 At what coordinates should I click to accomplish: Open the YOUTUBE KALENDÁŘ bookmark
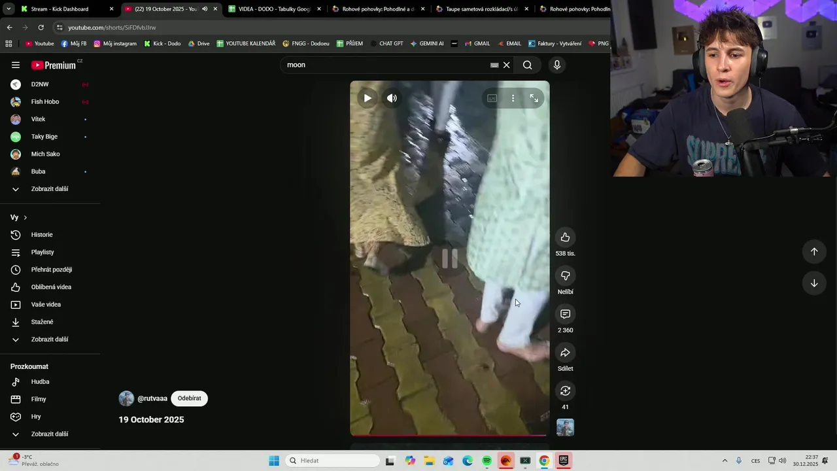[x=246, y=44]
